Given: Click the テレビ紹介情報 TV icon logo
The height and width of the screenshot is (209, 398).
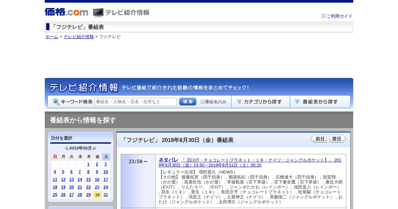Looking at the screenshot, I should pos(121,13).
